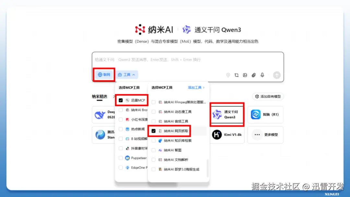Image resolution: width=350 pixels, height=197 pixels.
Task: Check 纳米AI 动态漫工具 checkbox
Action: tap(154, 112)
